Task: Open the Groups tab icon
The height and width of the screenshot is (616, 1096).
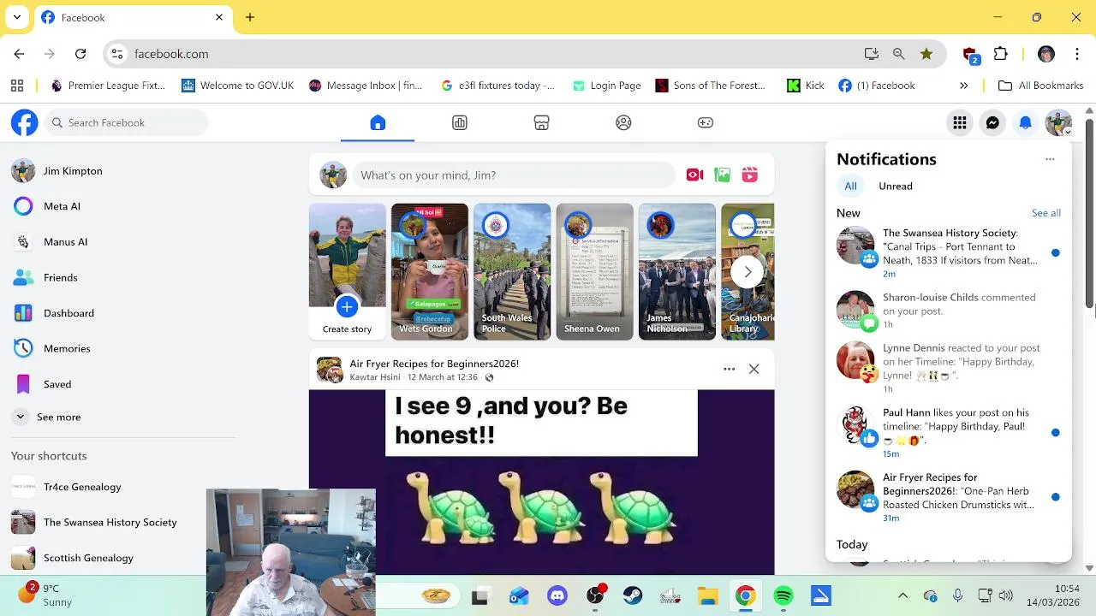Action: [x=623, y=123]
